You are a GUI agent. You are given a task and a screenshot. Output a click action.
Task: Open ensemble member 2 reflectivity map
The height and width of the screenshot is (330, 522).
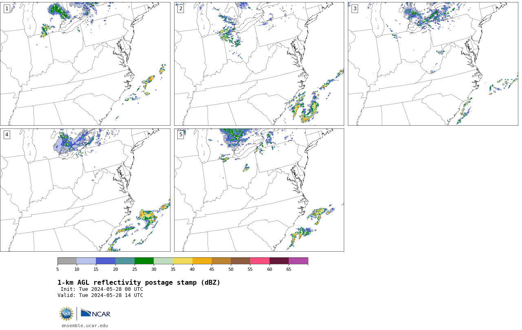259,64
